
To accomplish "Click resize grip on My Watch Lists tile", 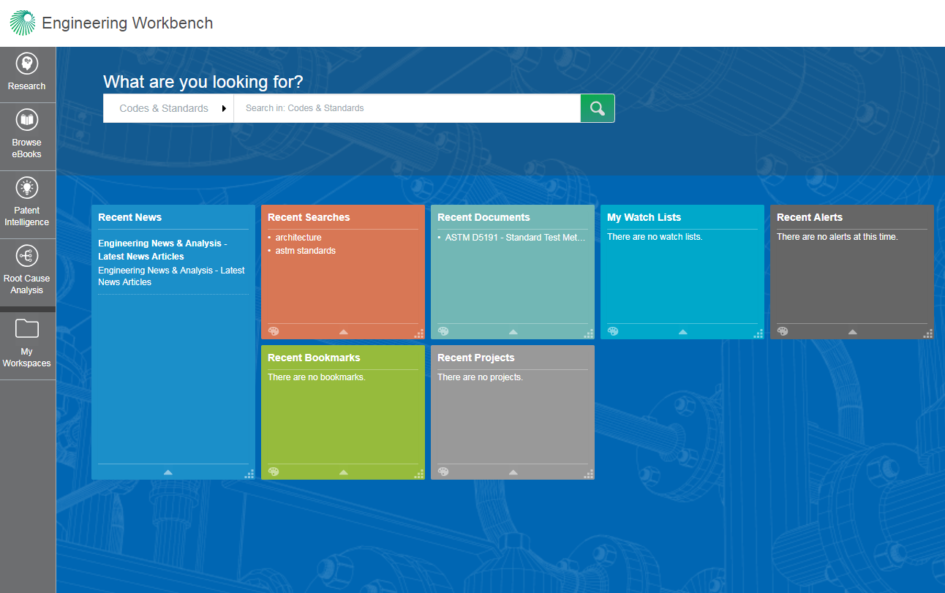I will (758, 333).
